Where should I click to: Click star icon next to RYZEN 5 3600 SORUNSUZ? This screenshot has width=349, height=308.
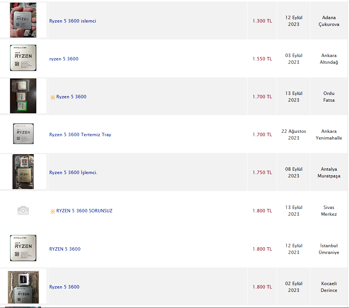53,211
